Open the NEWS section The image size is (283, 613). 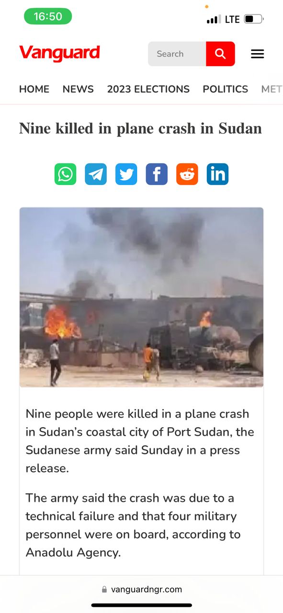78,89
